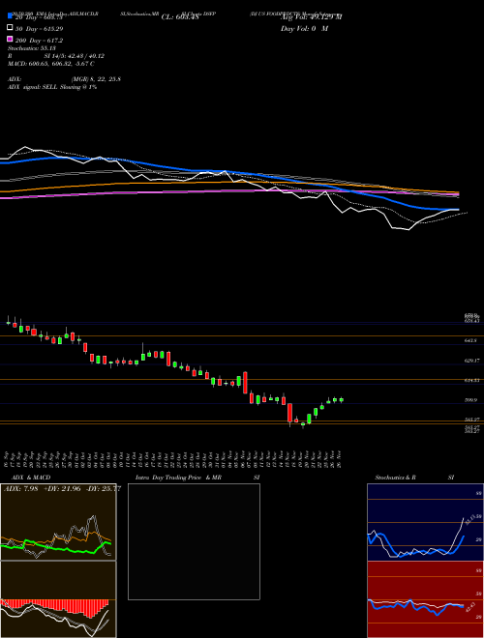Click the '(MGR) 8, 22, 25.8' ADX values
Viewport: 484px width, 638px height.
coord(96,79)
